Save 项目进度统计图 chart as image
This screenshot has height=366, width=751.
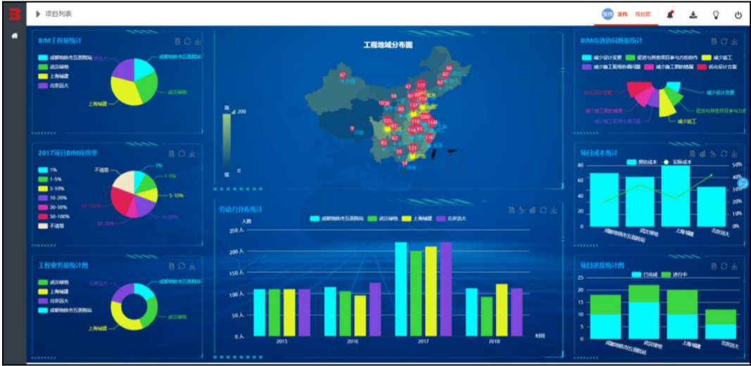click(x=734, y=266)
